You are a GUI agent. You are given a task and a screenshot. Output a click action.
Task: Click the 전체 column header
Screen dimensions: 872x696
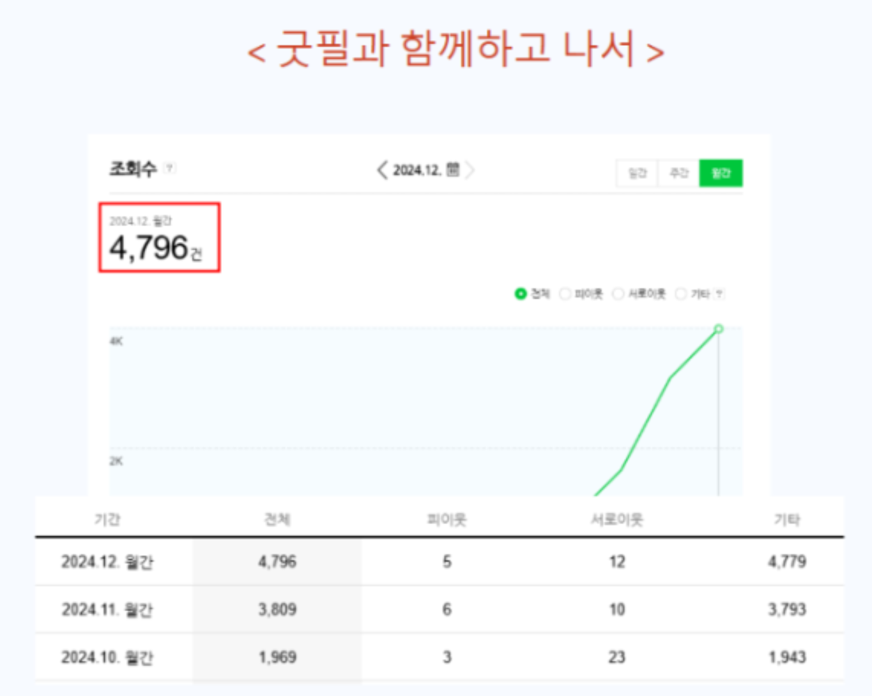click(277, 519)
